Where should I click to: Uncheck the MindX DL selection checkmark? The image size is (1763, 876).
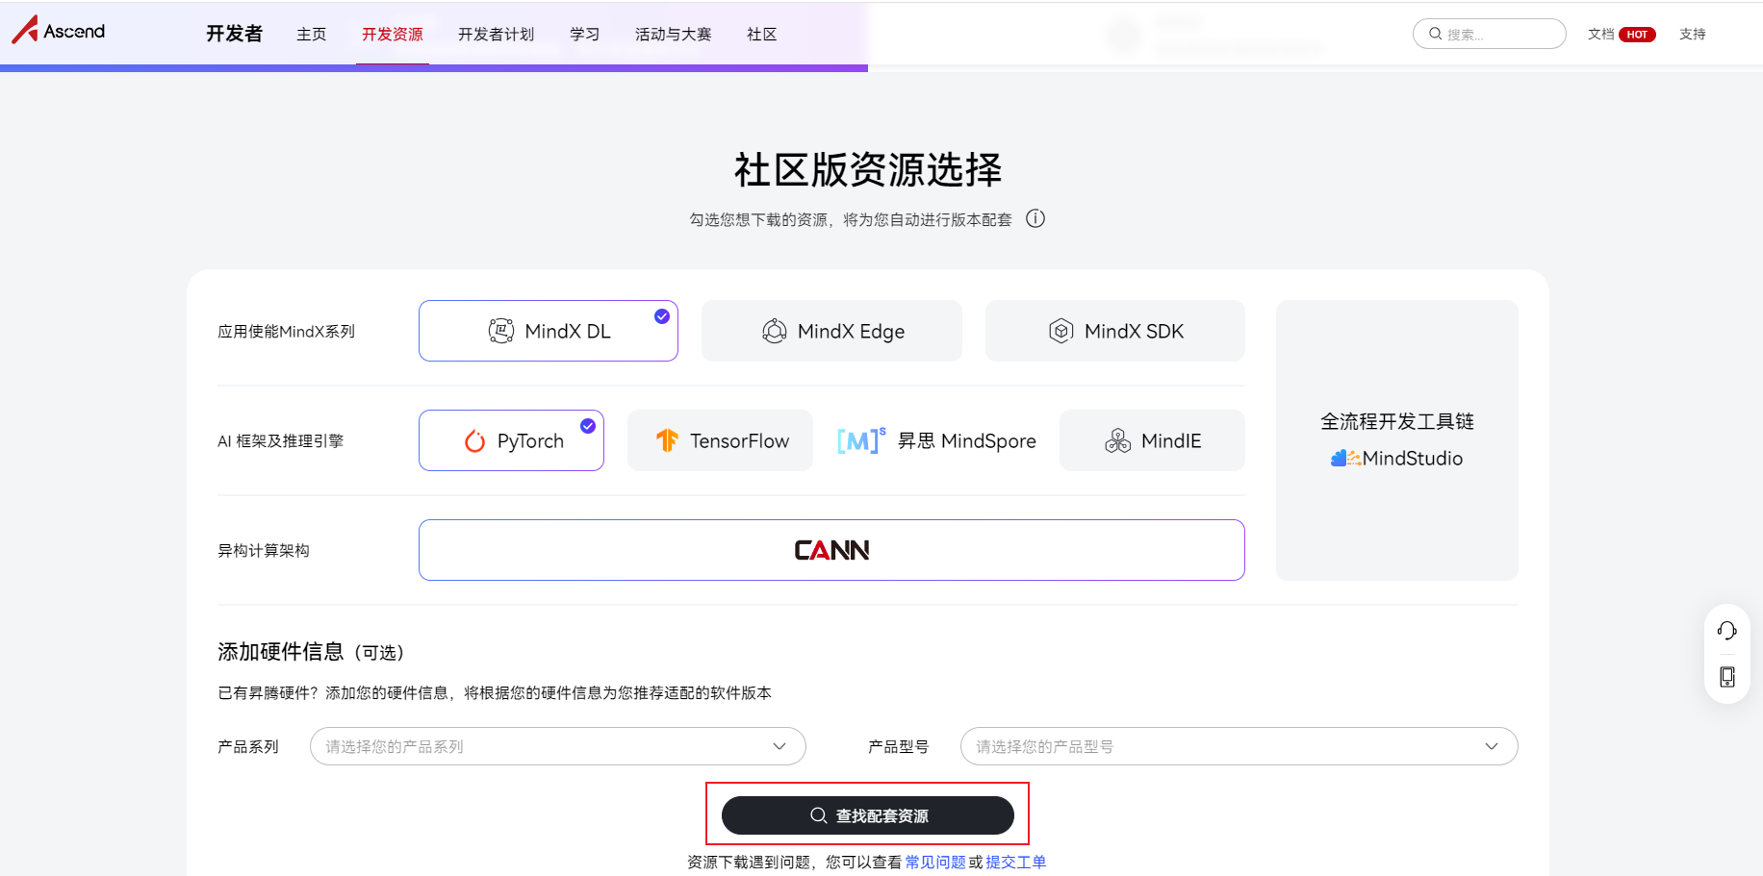pyautogui.click(x=662, y=316)
